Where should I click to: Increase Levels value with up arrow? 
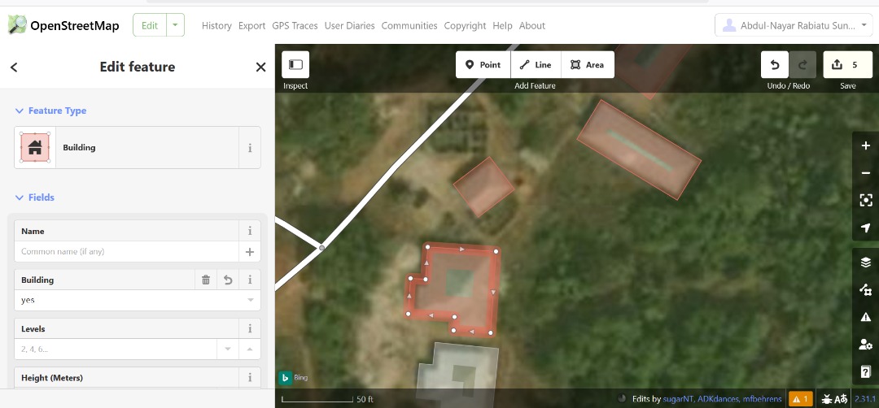point(250,349)
